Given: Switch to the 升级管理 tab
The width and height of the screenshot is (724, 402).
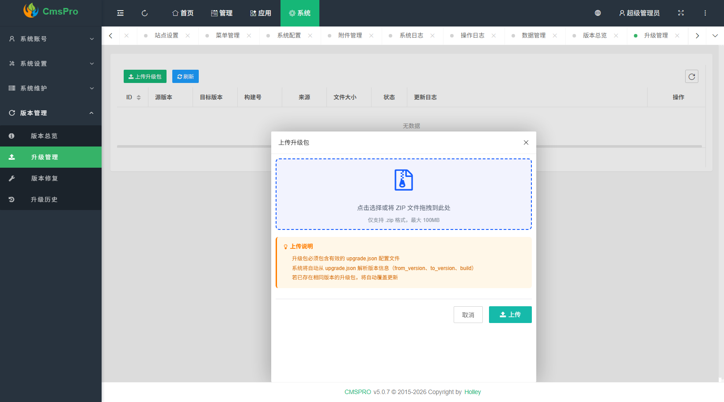Looking at the screenshot, I should tap(656, 36).
